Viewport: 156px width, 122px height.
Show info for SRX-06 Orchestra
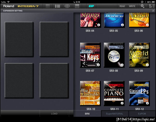(x=147, y=25)
